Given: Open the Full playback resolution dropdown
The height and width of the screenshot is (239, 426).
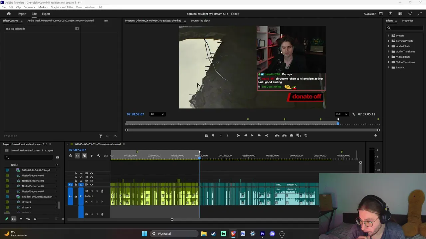Looking at the screenshot, I should coord(341,114).
